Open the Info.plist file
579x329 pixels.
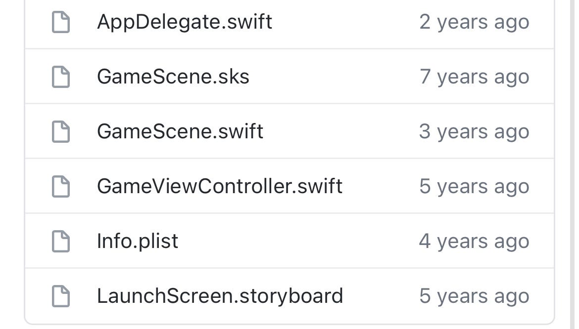(138, 242)
